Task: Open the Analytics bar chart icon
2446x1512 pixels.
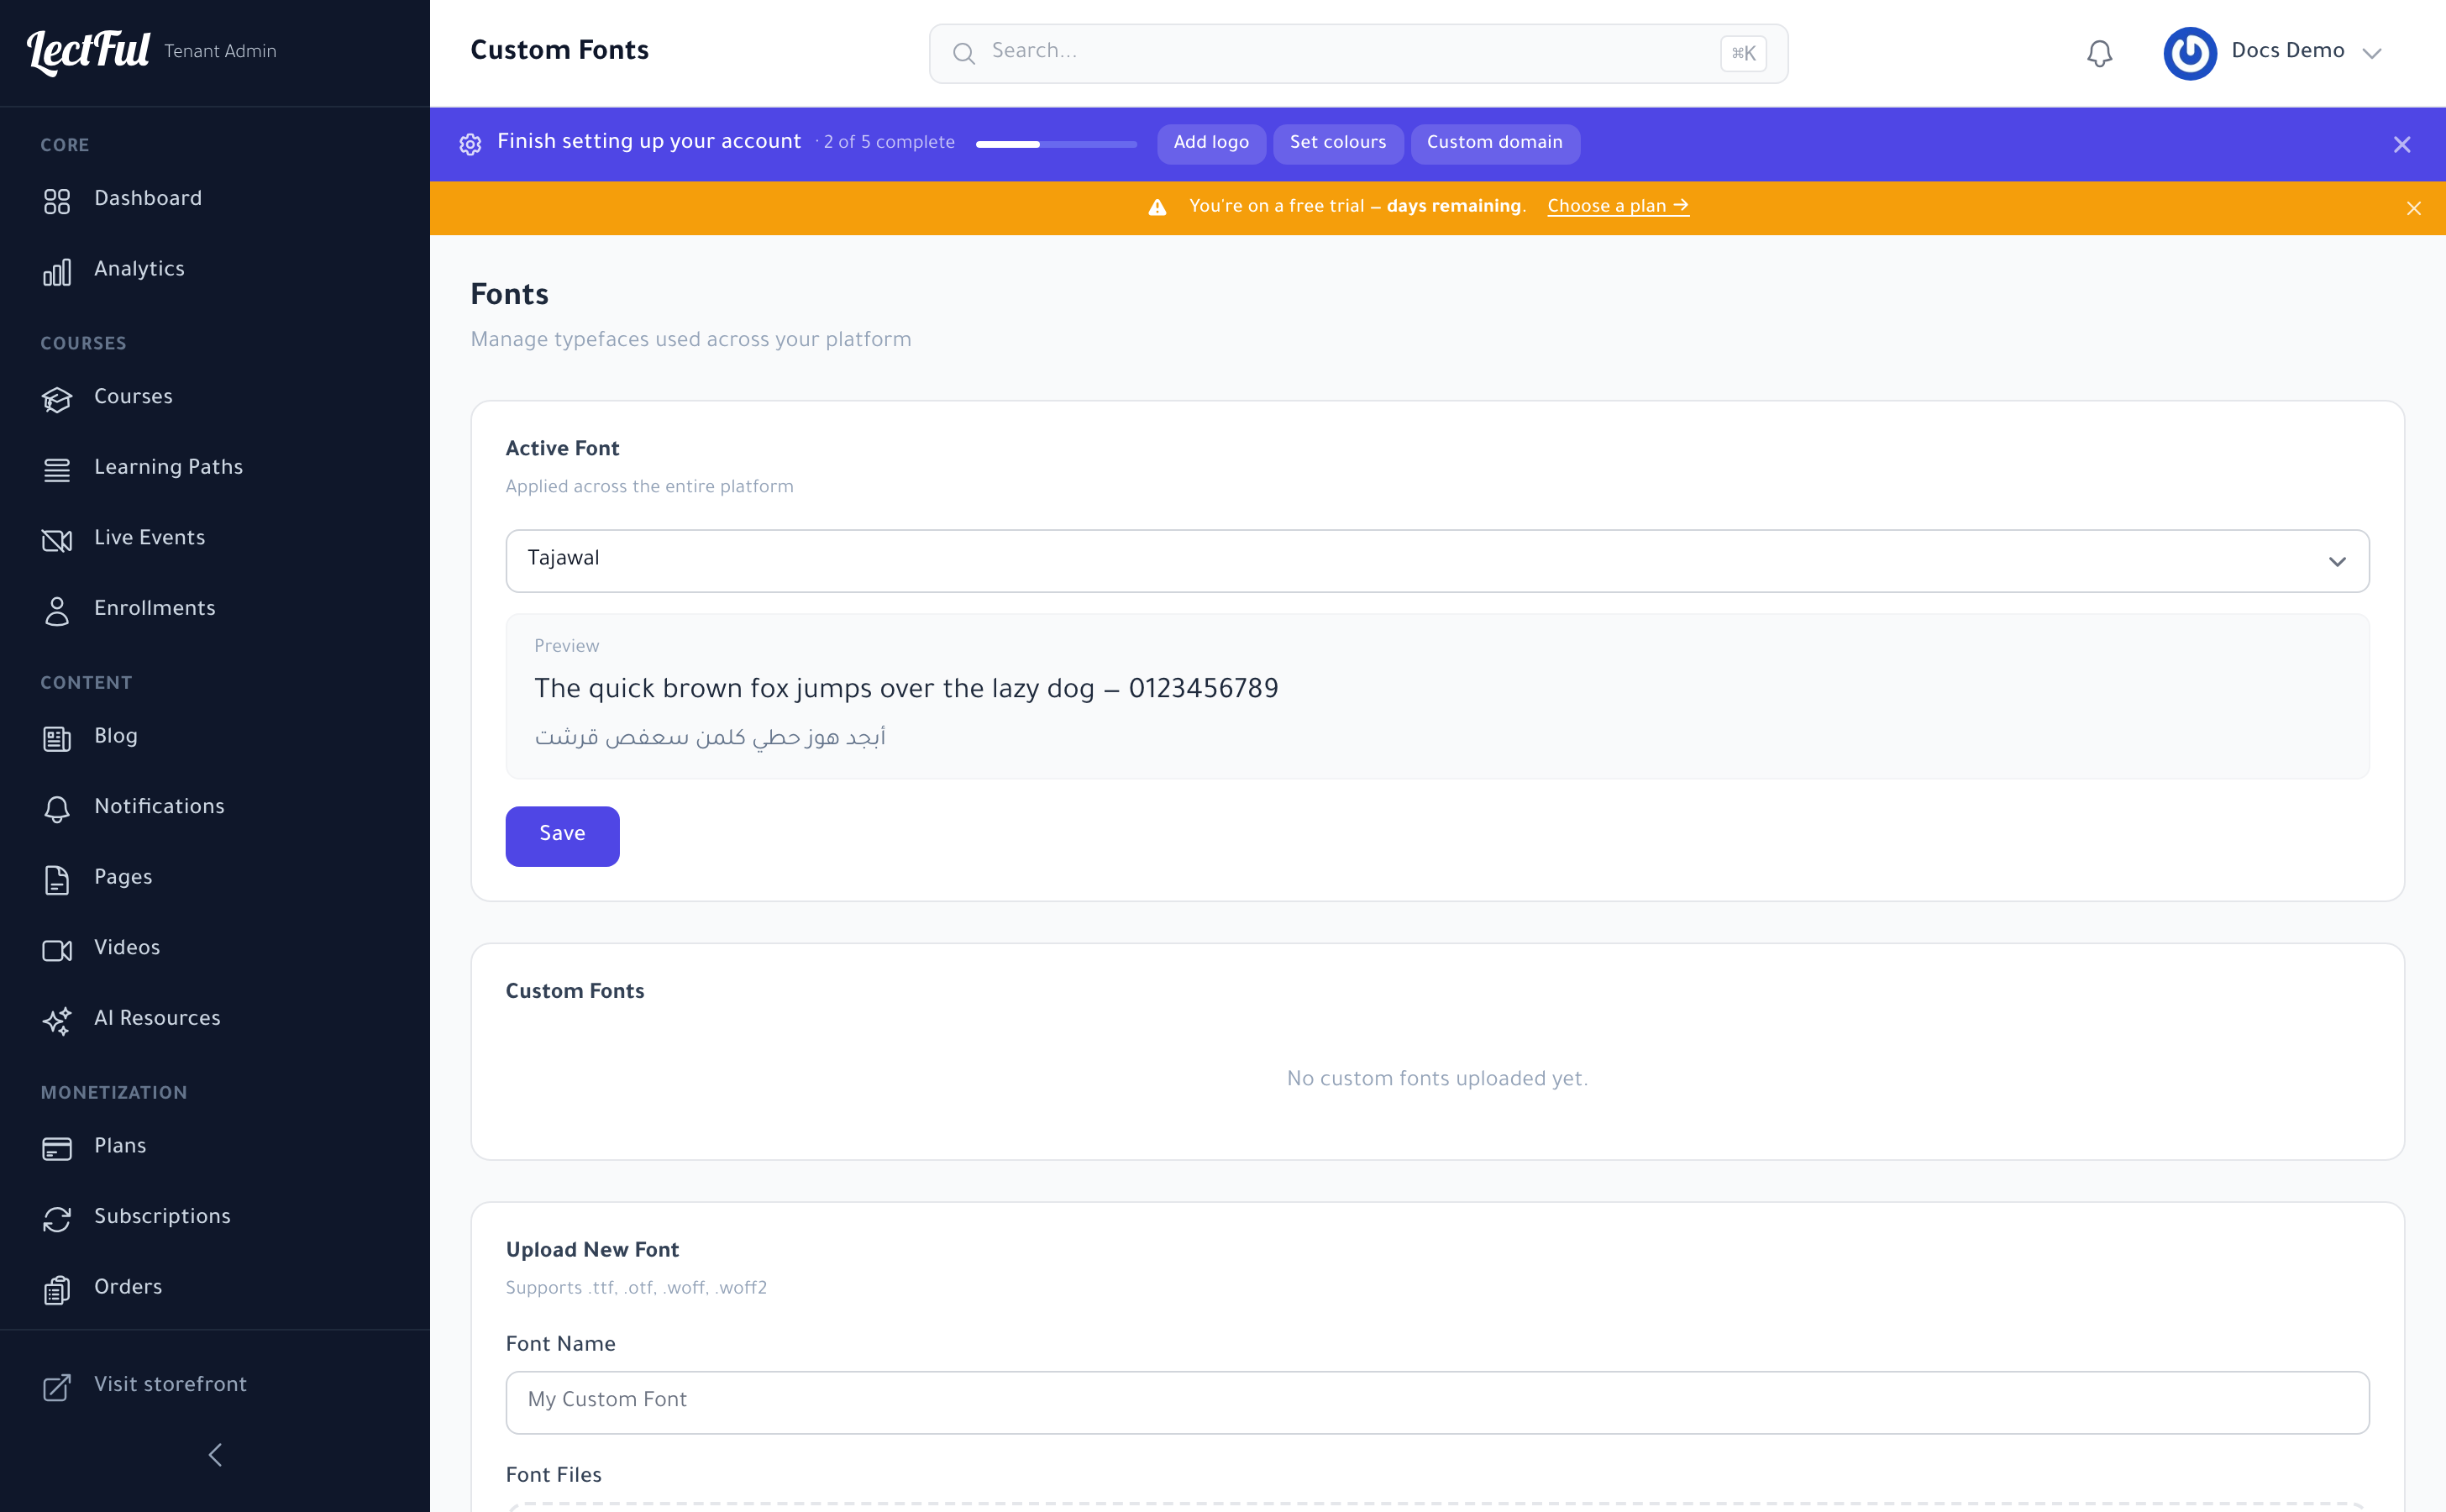Action: click(x=57, y=272)
